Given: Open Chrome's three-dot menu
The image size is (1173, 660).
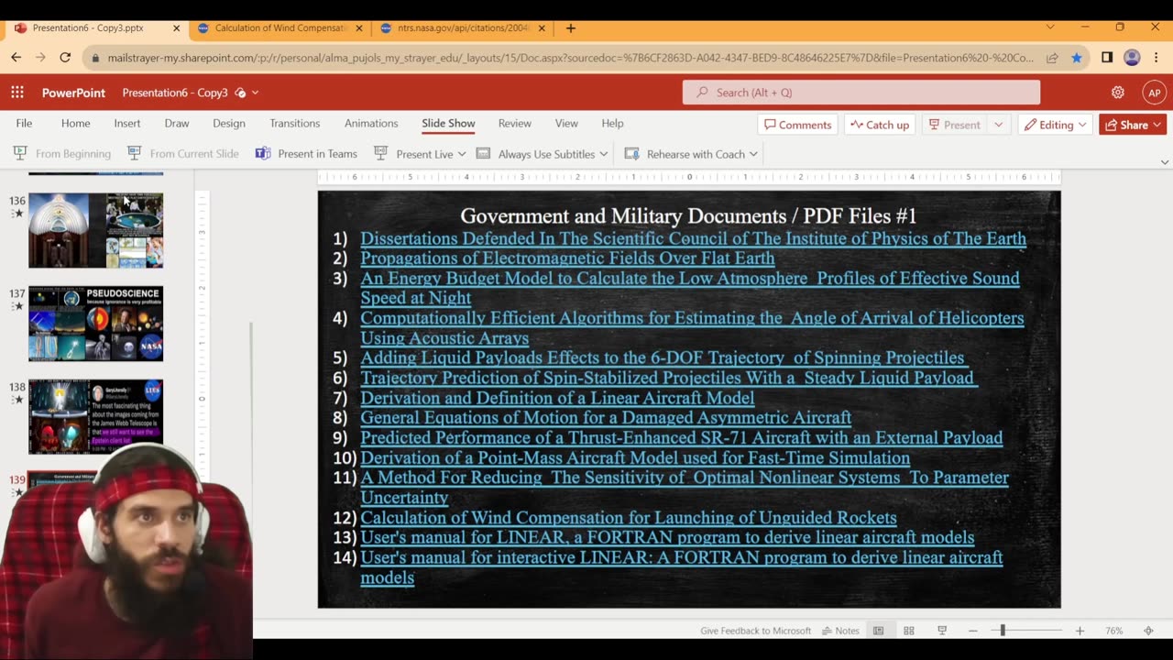Looking at the screenshot, I should click(1157, 57).
